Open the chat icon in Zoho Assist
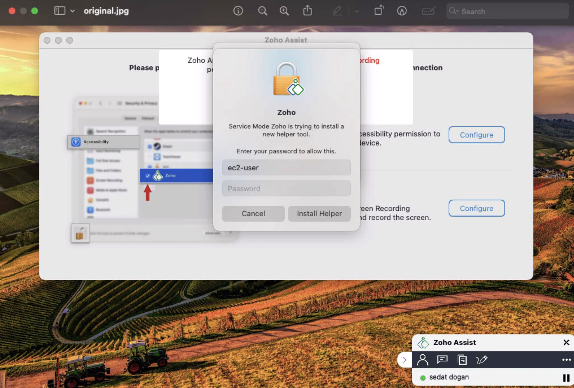574x388 pixels. [442, 359]
